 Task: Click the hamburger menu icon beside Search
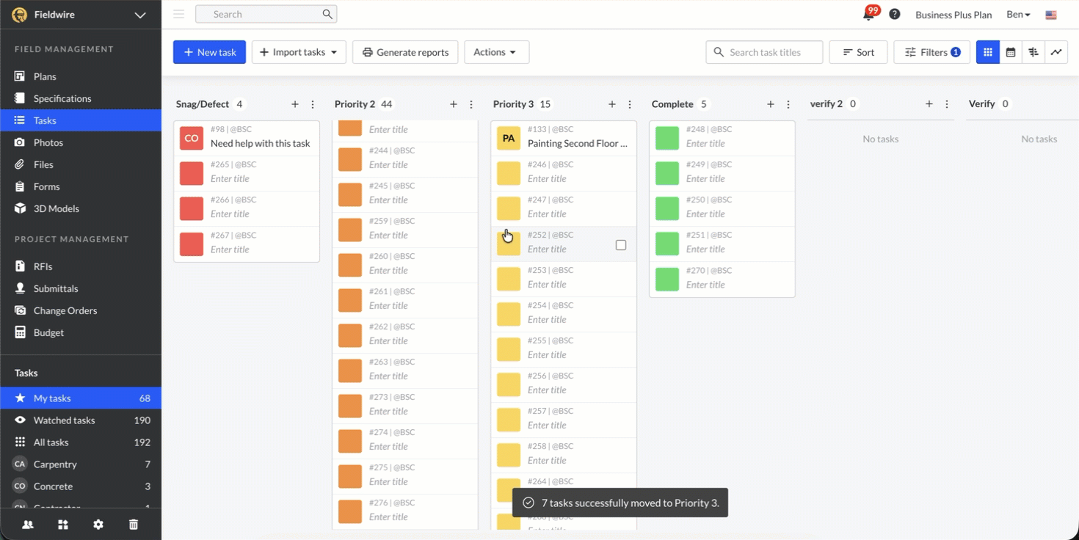178,14
